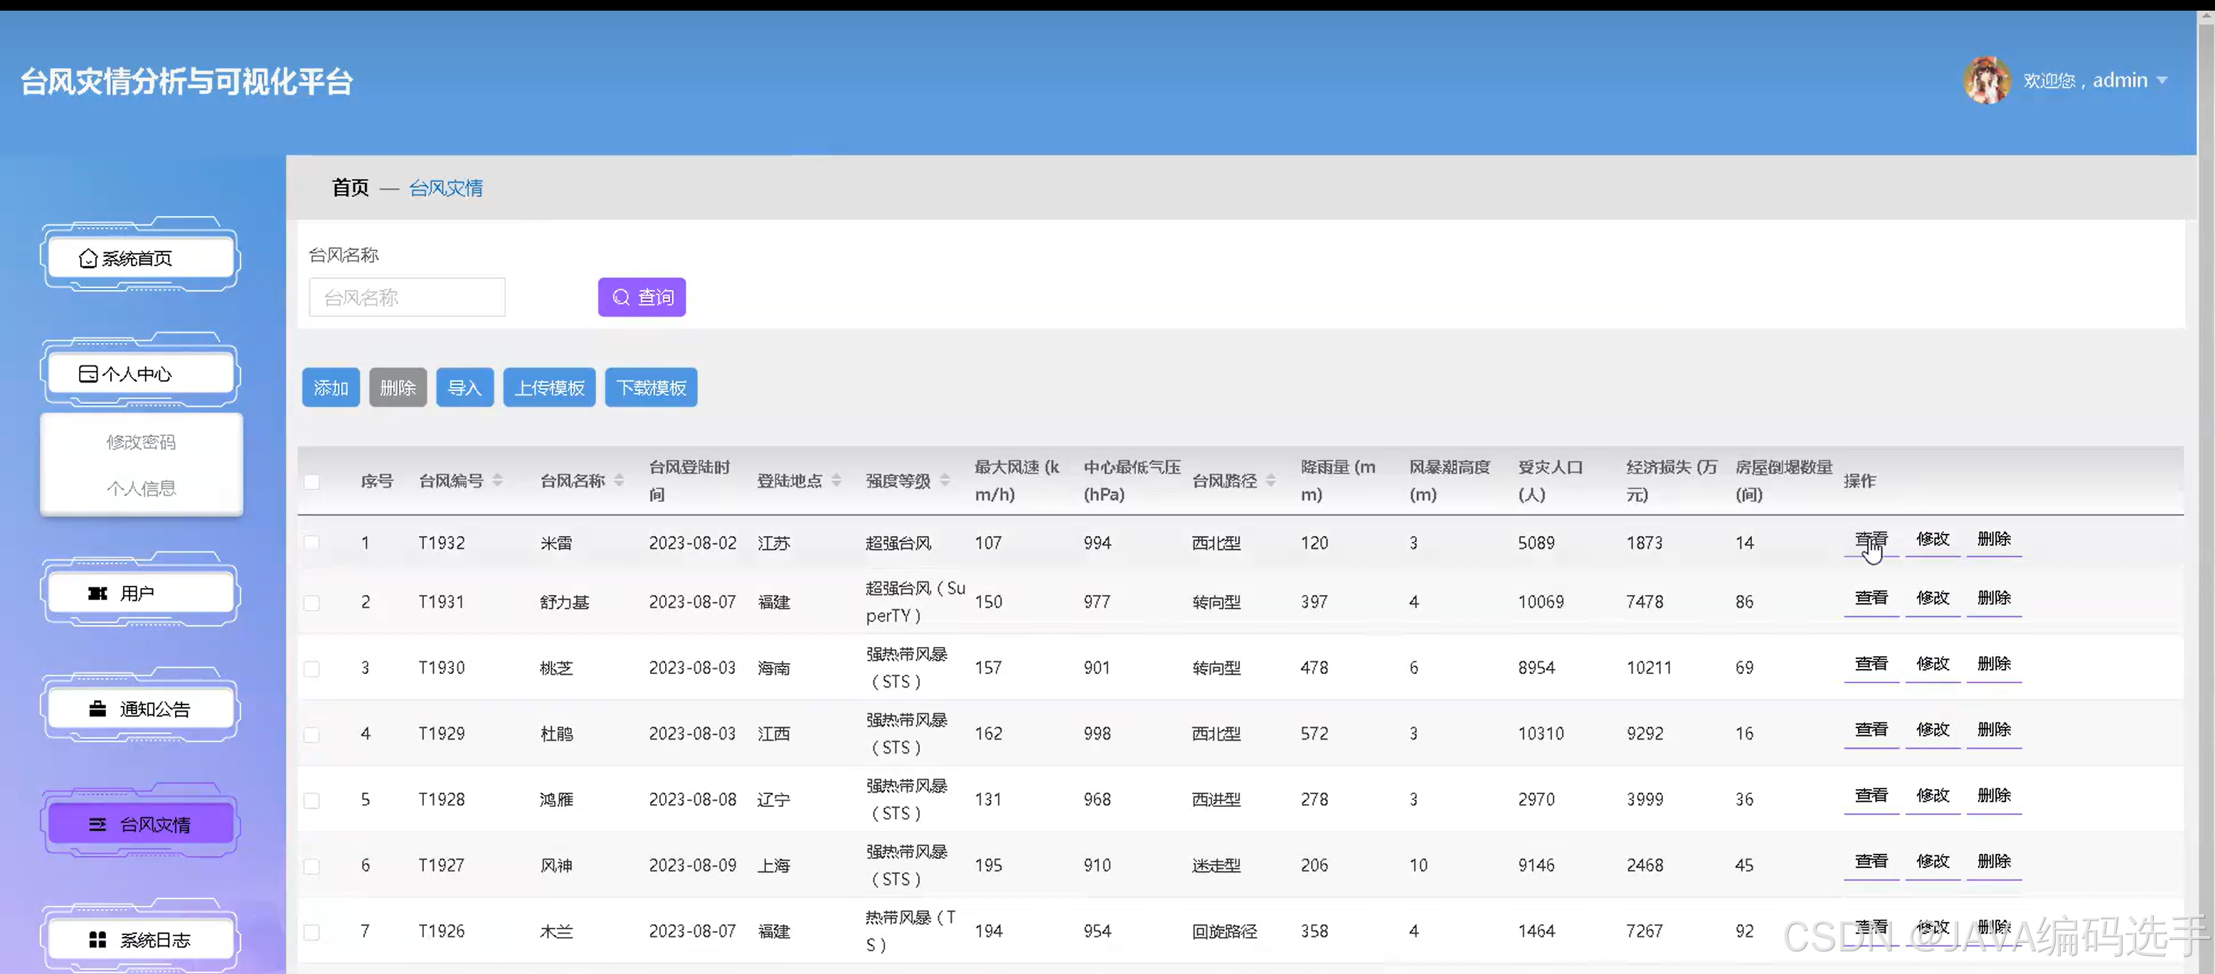Click the briefcase icon for 通知公告
The width and height of the screenshot is (2215, 974).
(98, 710)
